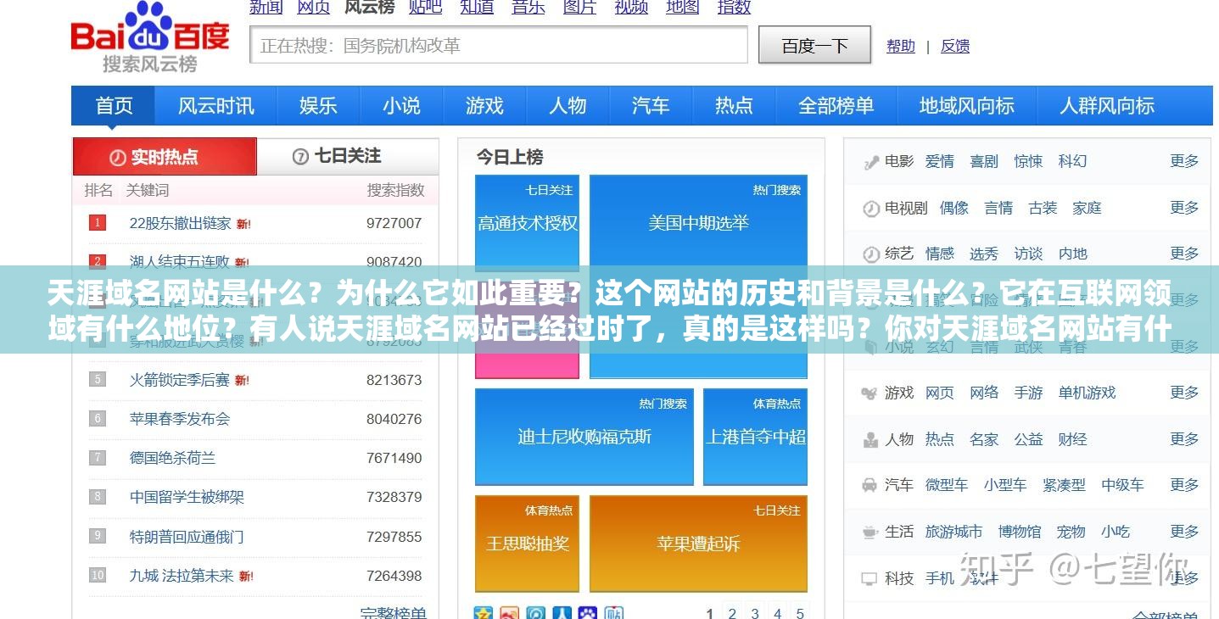Go to page 3 of 今日上榜
This screenshot has width=1219, height=619.
[x=755, y=612]
